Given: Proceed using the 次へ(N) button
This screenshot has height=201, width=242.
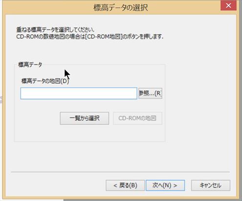Looking at the screenshot, I should coord(165,185).
